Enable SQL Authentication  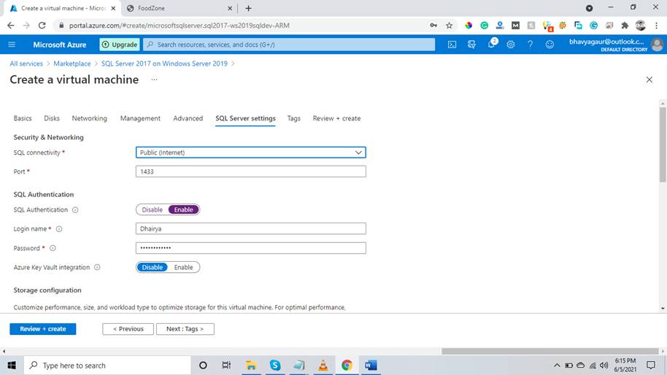pyautogui.click(x=183, y=209)
